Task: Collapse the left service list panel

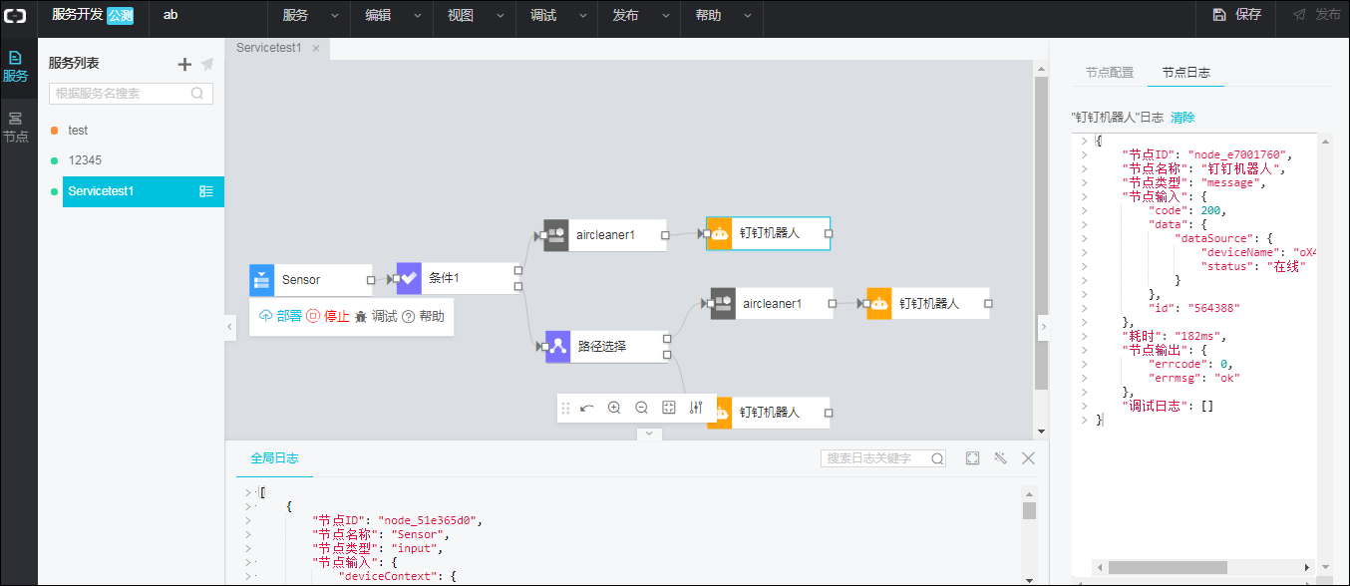Action: click(x=230, y=327)
